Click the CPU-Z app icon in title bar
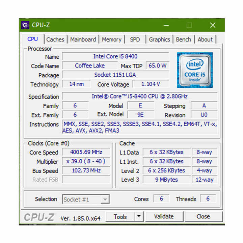Viewport: 243px width, 243px height. pos(25,25)
